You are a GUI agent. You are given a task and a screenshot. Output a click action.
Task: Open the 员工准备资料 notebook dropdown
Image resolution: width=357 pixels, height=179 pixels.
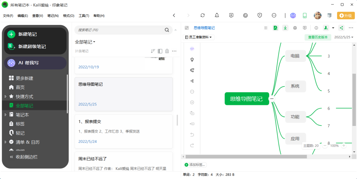coord(198,37)
